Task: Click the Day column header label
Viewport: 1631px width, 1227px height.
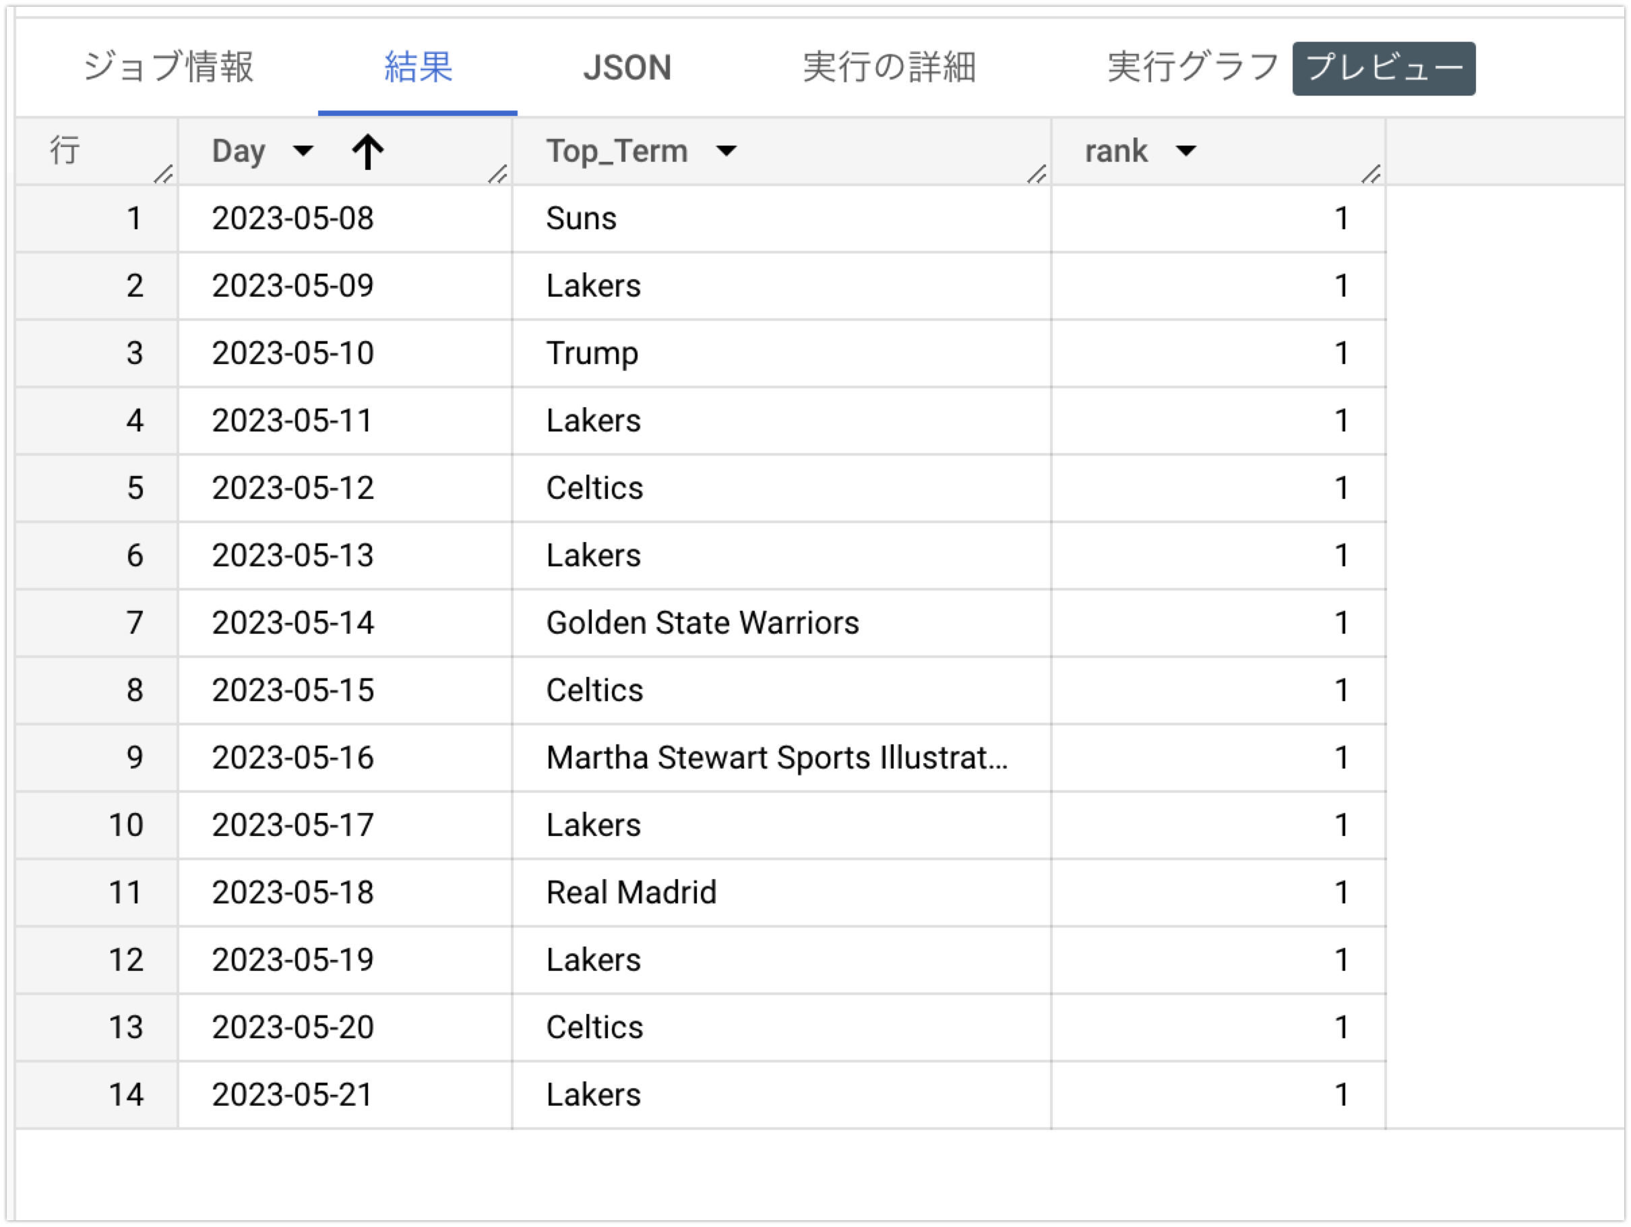Action: (x=238, y=151)
